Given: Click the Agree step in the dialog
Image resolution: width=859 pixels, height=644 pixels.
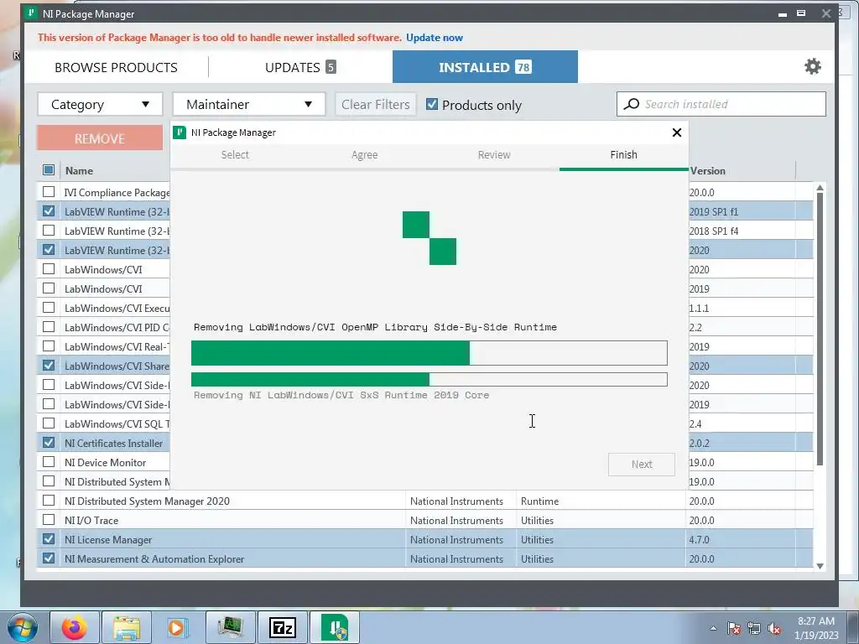Looking at the screenshot, I should [364, 155].
